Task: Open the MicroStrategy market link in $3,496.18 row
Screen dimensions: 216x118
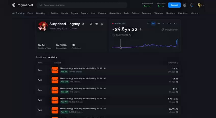Action: [x=83, y=109]
